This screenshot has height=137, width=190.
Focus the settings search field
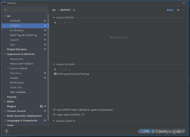click(x=25, y=10)
